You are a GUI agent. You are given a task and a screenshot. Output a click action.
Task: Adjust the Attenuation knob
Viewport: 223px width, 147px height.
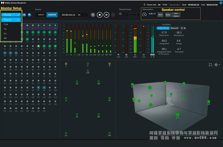pyautogui.click(x=145, y=14)
